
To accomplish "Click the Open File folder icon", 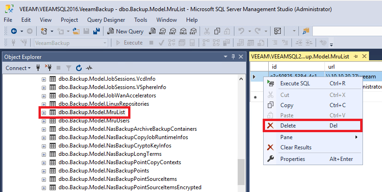I will pos(75,31).
